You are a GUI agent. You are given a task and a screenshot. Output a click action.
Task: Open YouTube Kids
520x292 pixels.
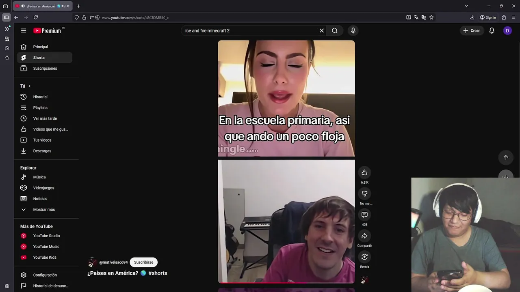45,258
